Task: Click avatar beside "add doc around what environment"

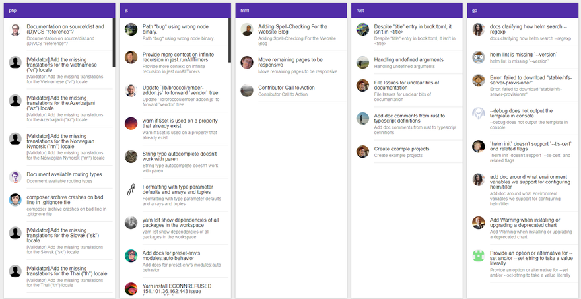Action: coord(479,180)
